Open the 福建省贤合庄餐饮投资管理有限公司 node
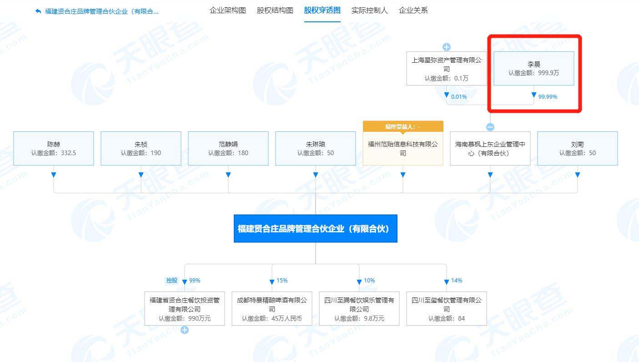The image size is (639, 362). click(185, 309)
